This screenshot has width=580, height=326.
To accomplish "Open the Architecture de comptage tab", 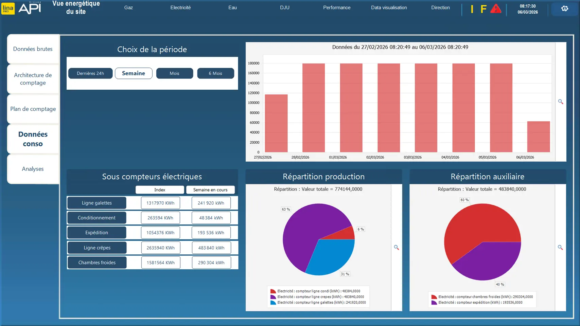I will (33, 79).
